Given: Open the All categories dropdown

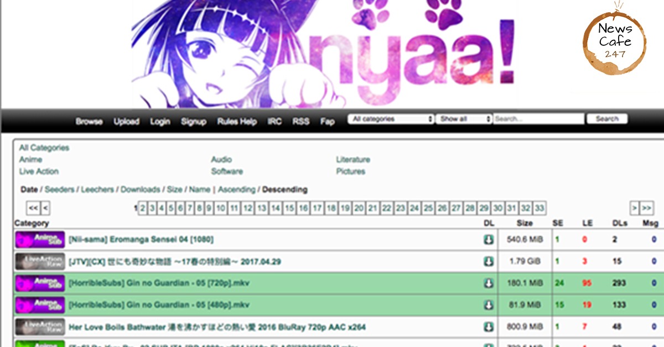Looking at the screenshot, I should tap(391, 119).
